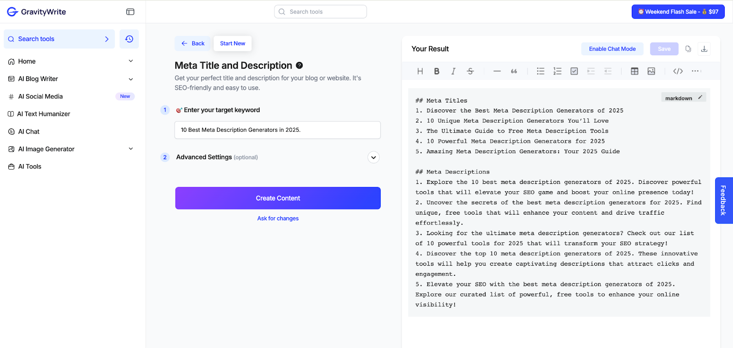Expand Home menu chevron
This screenshot has width=733, height=348.
point(131,61)
